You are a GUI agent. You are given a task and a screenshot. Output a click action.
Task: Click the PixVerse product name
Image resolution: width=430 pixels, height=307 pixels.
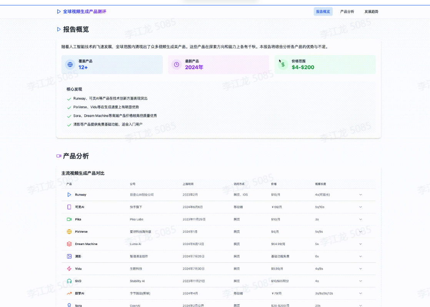tap(81, 232)
